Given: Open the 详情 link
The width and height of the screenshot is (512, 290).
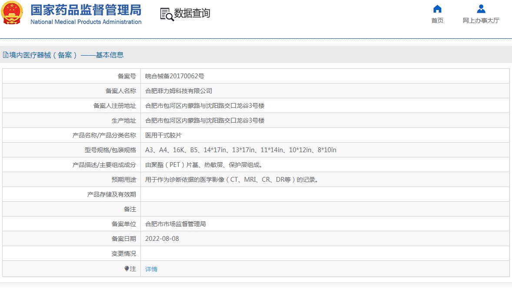Looking at the screenshot, I should click(x=151, y=269).
